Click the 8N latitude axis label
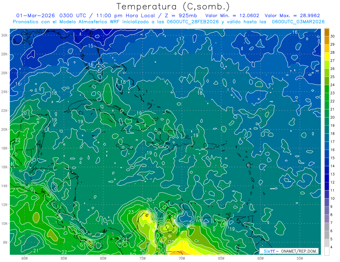The image size is (340, 262). 5,242
